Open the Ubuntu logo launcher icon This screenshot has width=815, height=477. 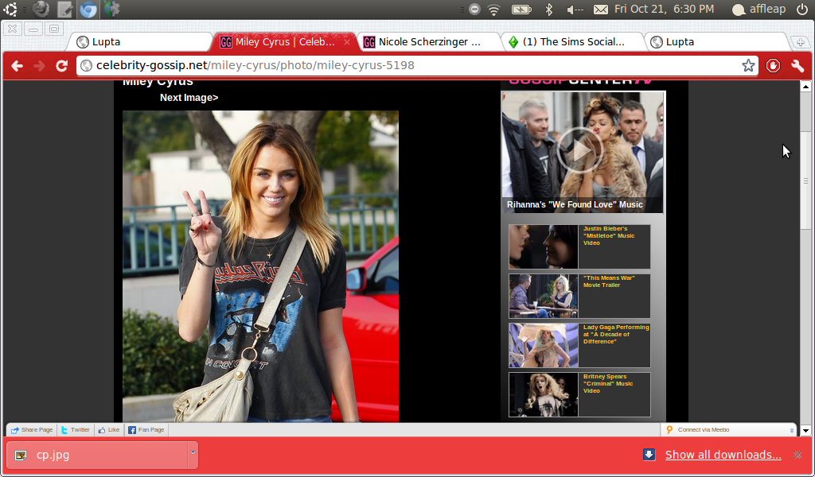(10, 9)
